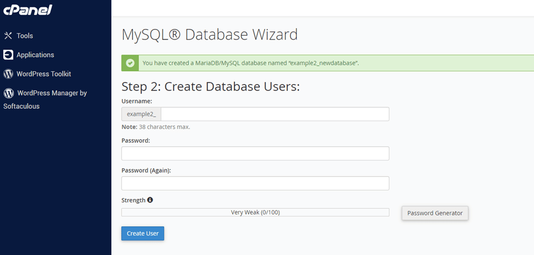Click the Step 2: Create Database Users heading
The width and height of the screenshot is (534, 255).
(x=210, y=87)
